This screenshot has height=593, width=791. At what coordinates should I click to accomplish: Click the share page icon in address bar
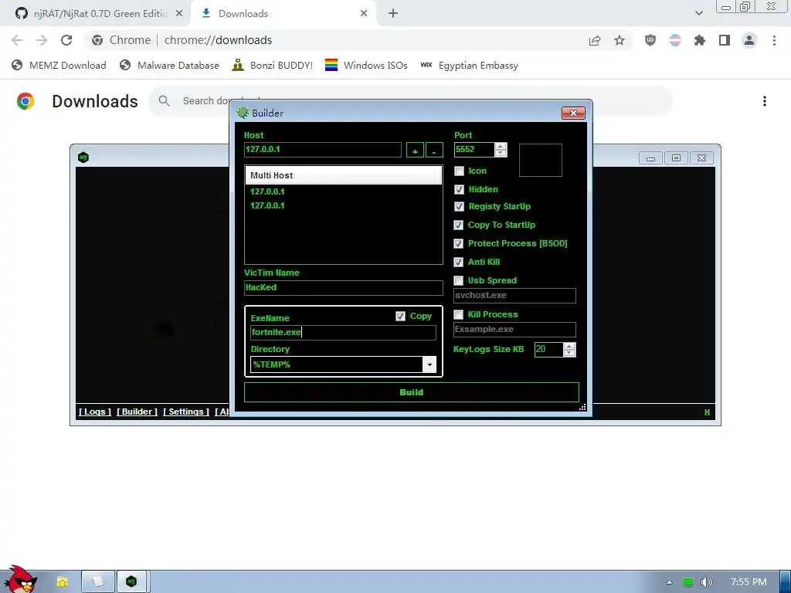pos(595,40)
